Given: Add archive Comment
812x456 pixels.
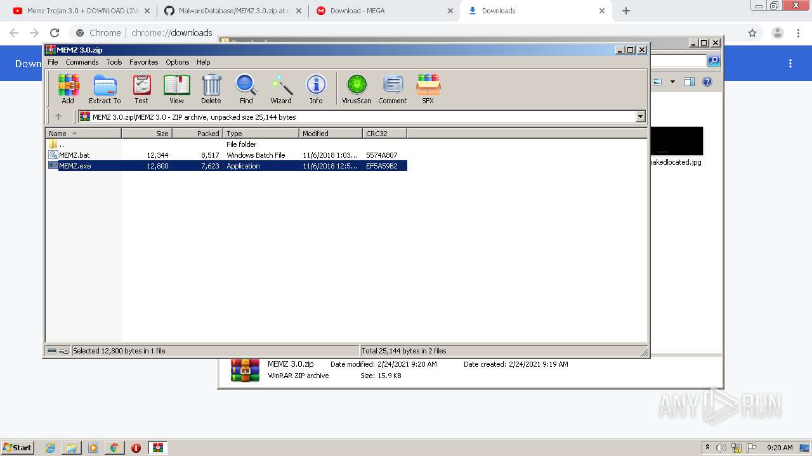Looking at the screenshot, I should 393,89.
